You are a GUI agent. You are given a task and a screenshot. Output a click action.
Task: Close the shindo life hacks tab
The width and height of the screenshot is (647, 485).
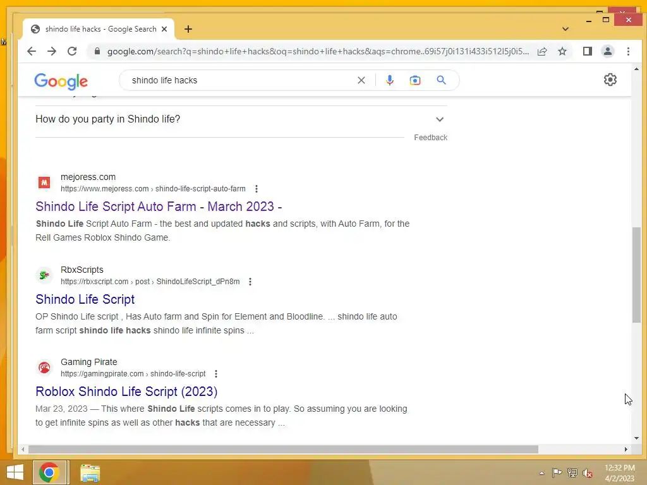tap(164, 29)
